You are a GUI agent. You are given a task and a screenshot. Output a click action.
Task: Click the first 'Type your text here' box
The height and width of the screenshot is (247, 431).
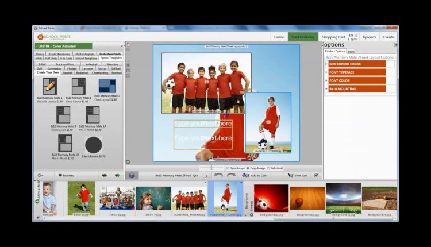coord(203,123)
